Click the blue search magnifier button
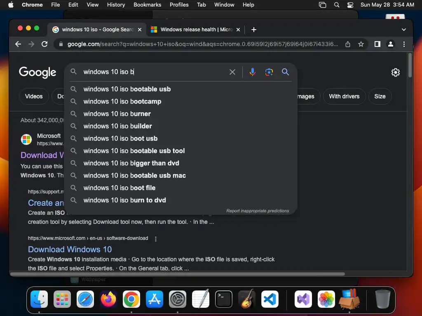This screenshot has height=316, width=422. [285, 72]
